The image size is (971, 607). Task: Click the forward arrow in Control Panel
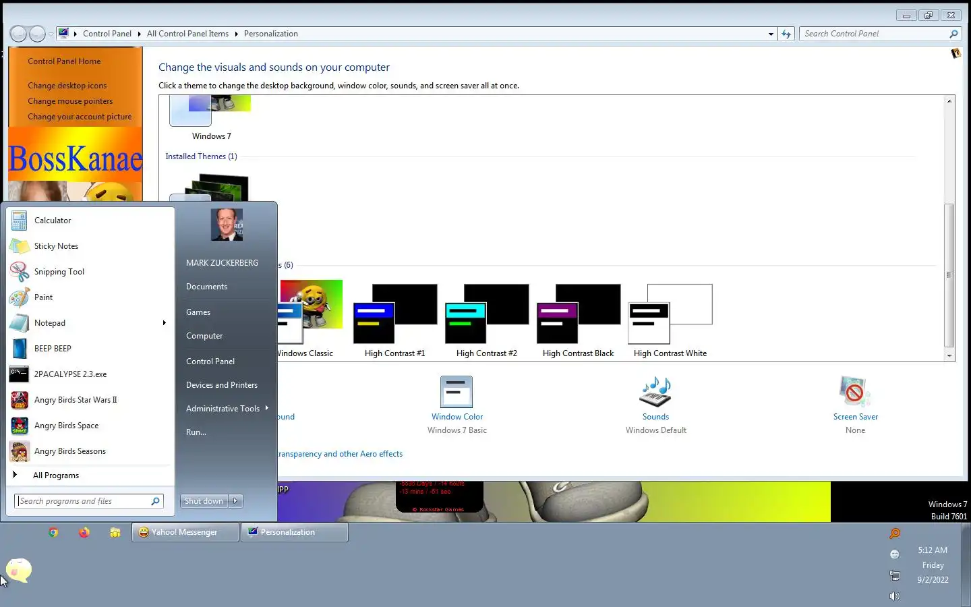click(x=37, y=33)
